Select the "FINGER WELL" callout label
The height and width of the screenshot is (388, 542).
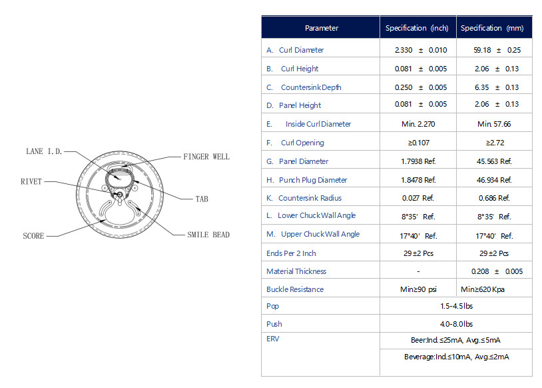click(x=206, y=157)
